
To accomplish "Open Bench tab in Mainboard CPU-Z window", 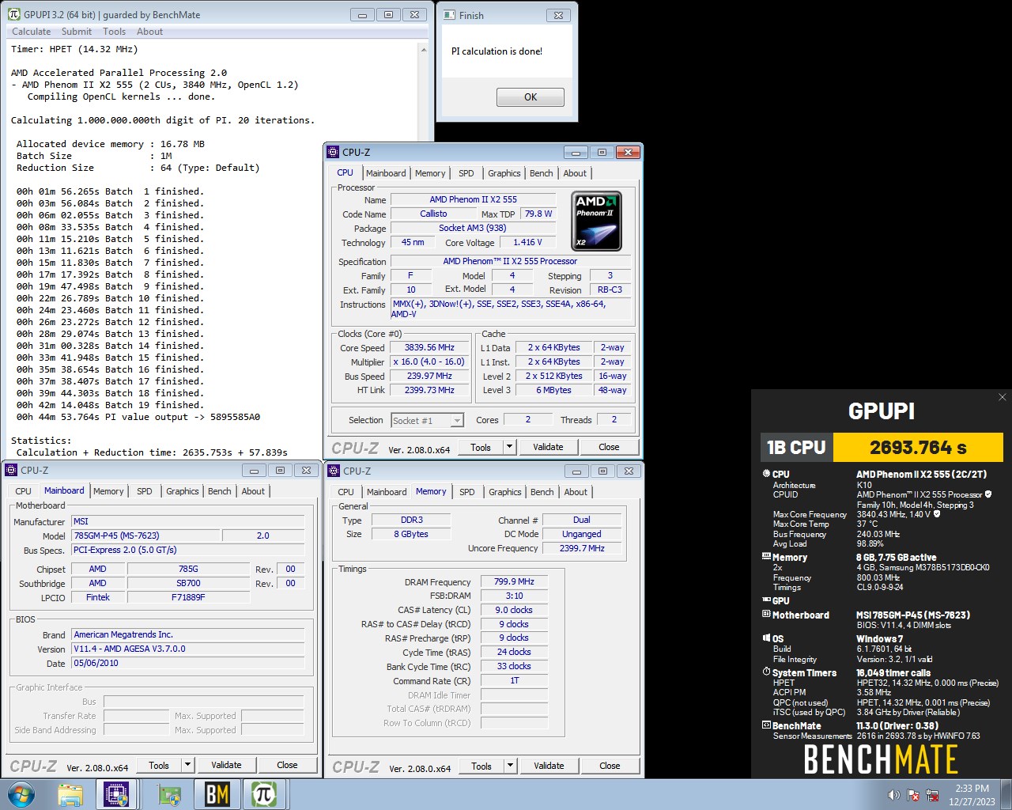I will click(220, 491).
